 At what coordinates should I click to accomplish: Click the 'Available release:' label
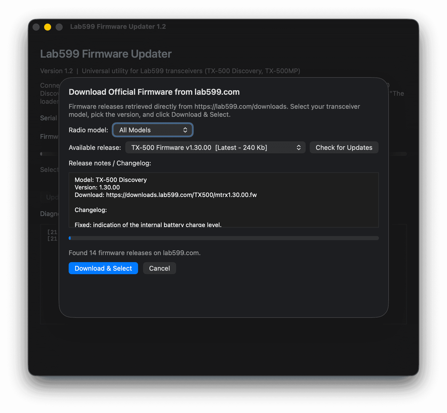(x=95, y=148)
